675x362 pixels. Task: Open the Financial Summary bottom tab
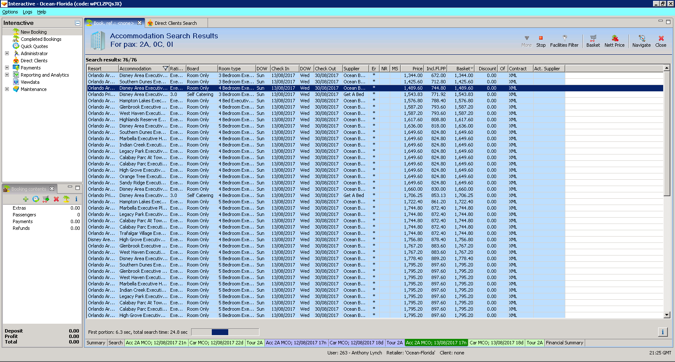coord(564,343)
